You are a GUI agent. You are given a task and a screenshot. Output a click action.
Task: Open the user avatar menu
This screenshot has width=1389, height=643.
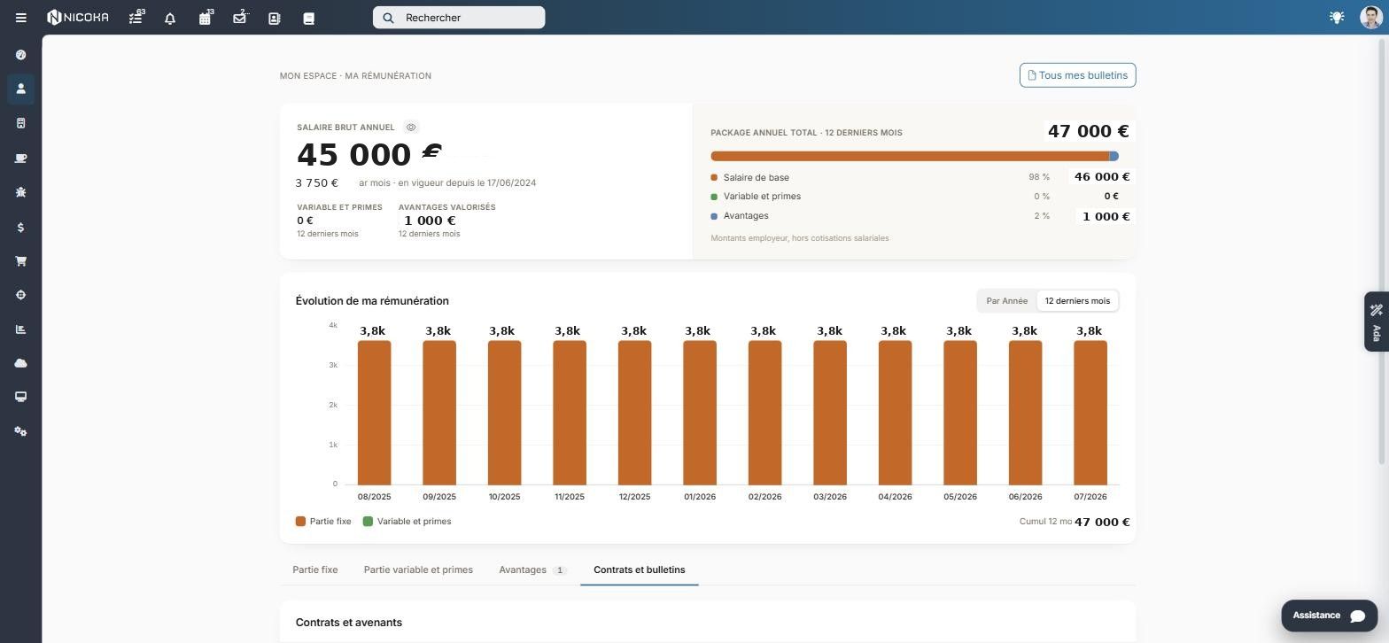click(x=1370, y=18)
